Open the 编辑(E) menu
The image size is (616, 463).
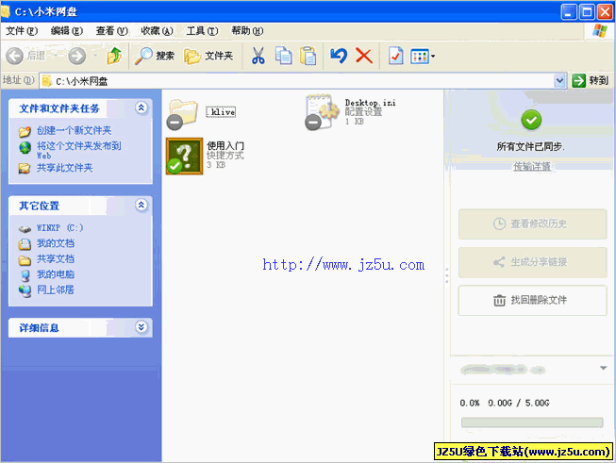67,30
